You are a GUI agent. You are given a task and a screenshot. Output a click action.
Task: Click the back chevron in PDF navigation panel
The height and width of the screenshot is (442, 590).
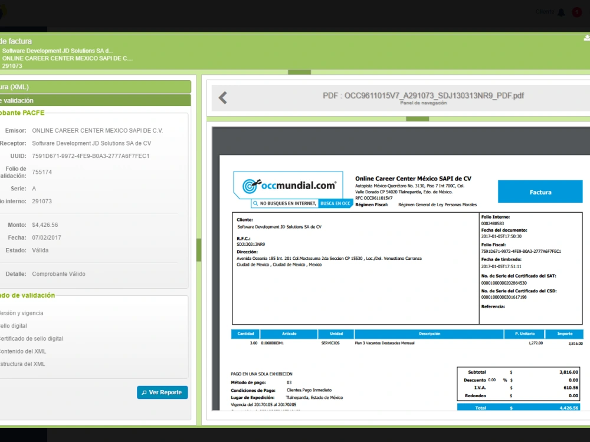[223, 98]
